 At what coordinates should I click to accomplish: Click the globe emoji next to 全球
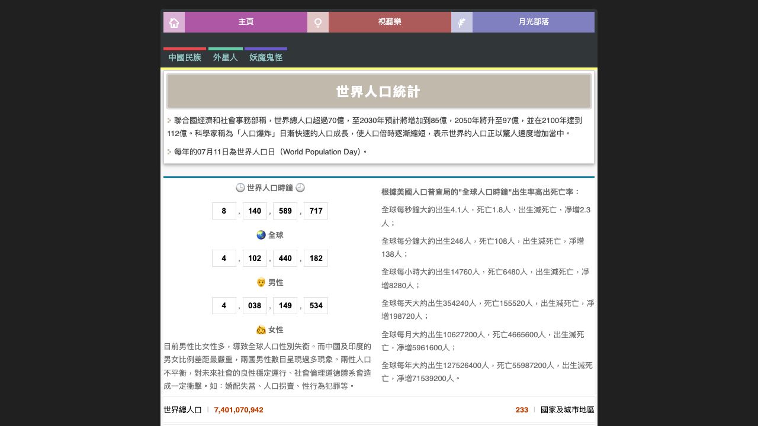click(261, 235)
